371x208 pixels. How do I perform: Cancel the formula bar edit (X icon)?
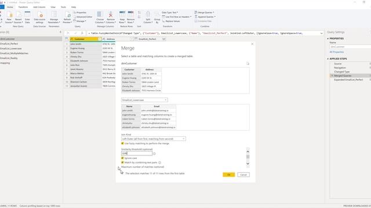point(68,34)
